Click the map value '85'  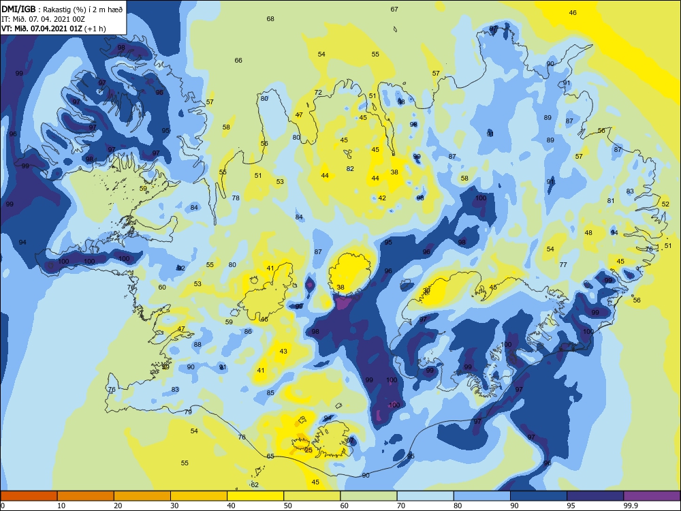pos(270,393)
